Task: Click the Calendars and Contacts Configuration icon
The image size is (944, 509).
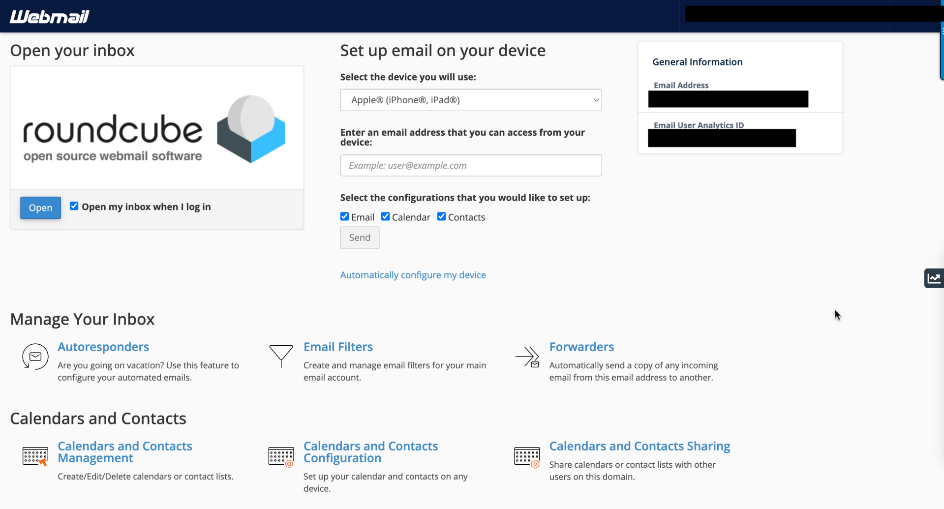Action: pyautogui.click(x=281, y=456)
